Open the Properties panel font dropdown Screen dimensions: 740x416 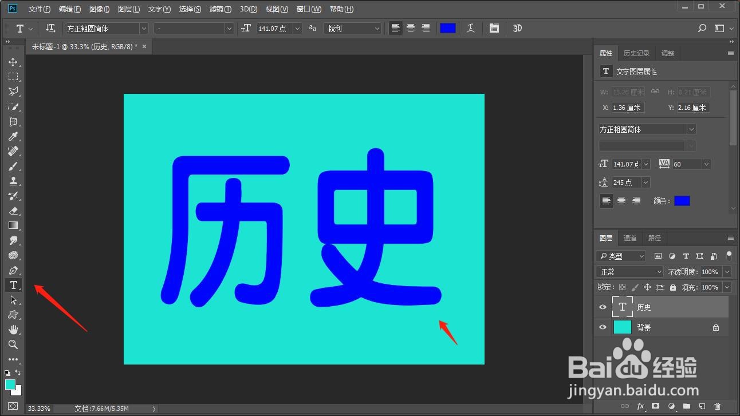[691, 129]
